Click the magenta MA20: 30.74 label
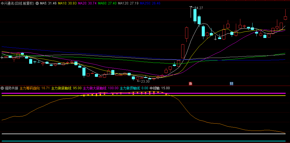This screenshot has height=143, width=290. pos(87,3)
